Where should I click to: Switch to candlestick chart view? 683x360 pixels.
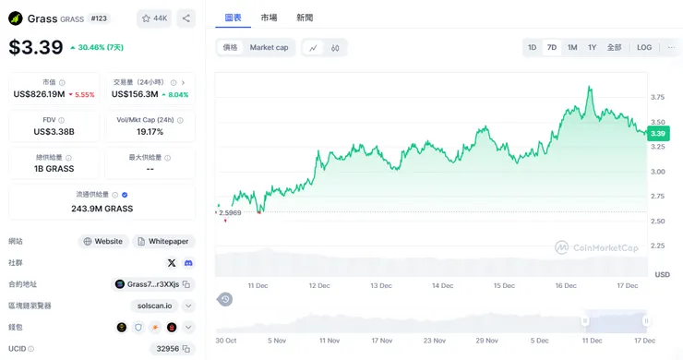click(334, 48)
